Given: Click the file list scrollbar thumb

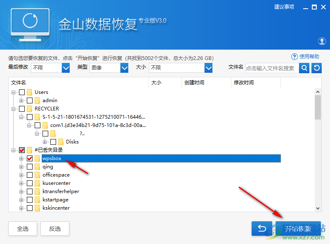Looking at the screenshot, I should tap(318, 107).
